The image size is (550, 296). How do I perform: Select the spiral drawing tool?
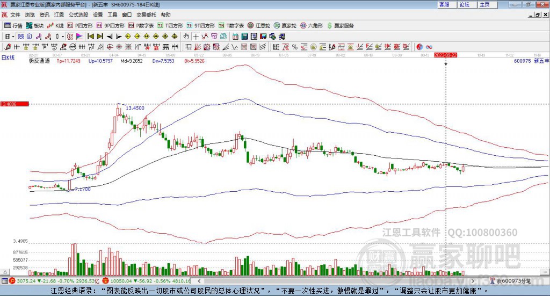tap(54, 47)
